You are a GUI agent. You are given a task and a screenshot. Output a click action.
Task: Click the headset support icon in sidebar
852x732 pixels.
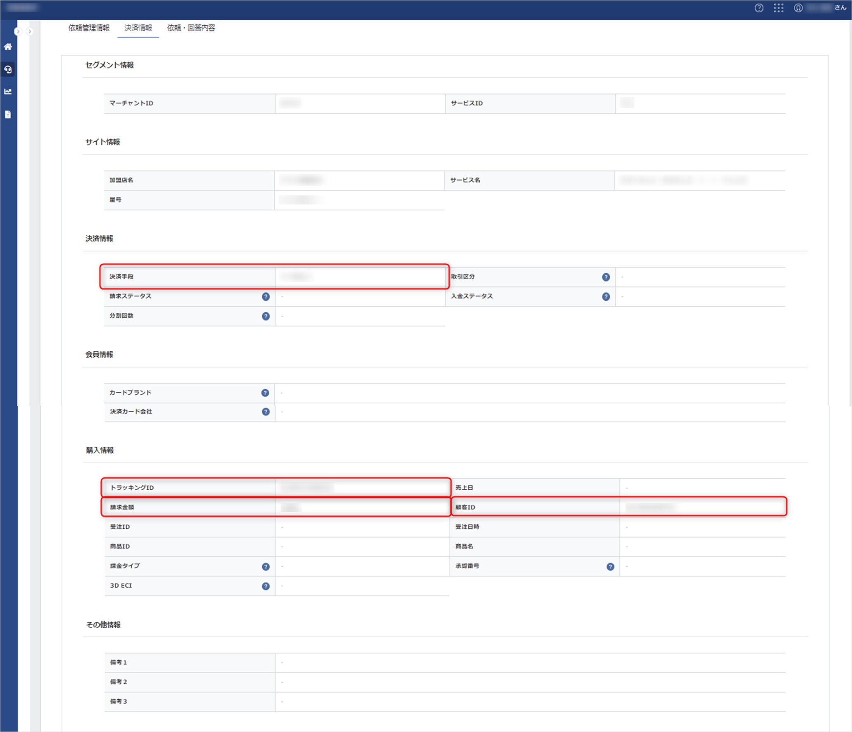(x=8, y=69)
